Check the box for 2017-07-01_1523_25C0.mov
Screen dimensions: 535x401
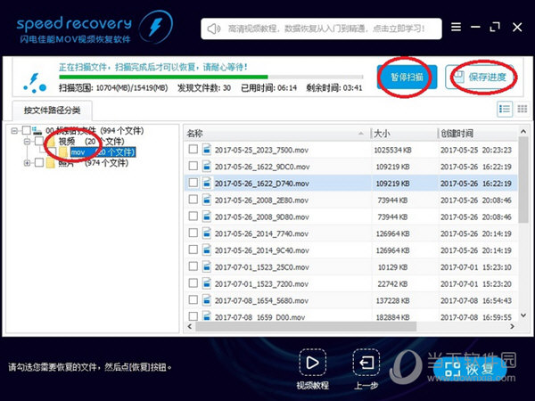(193, 266)
